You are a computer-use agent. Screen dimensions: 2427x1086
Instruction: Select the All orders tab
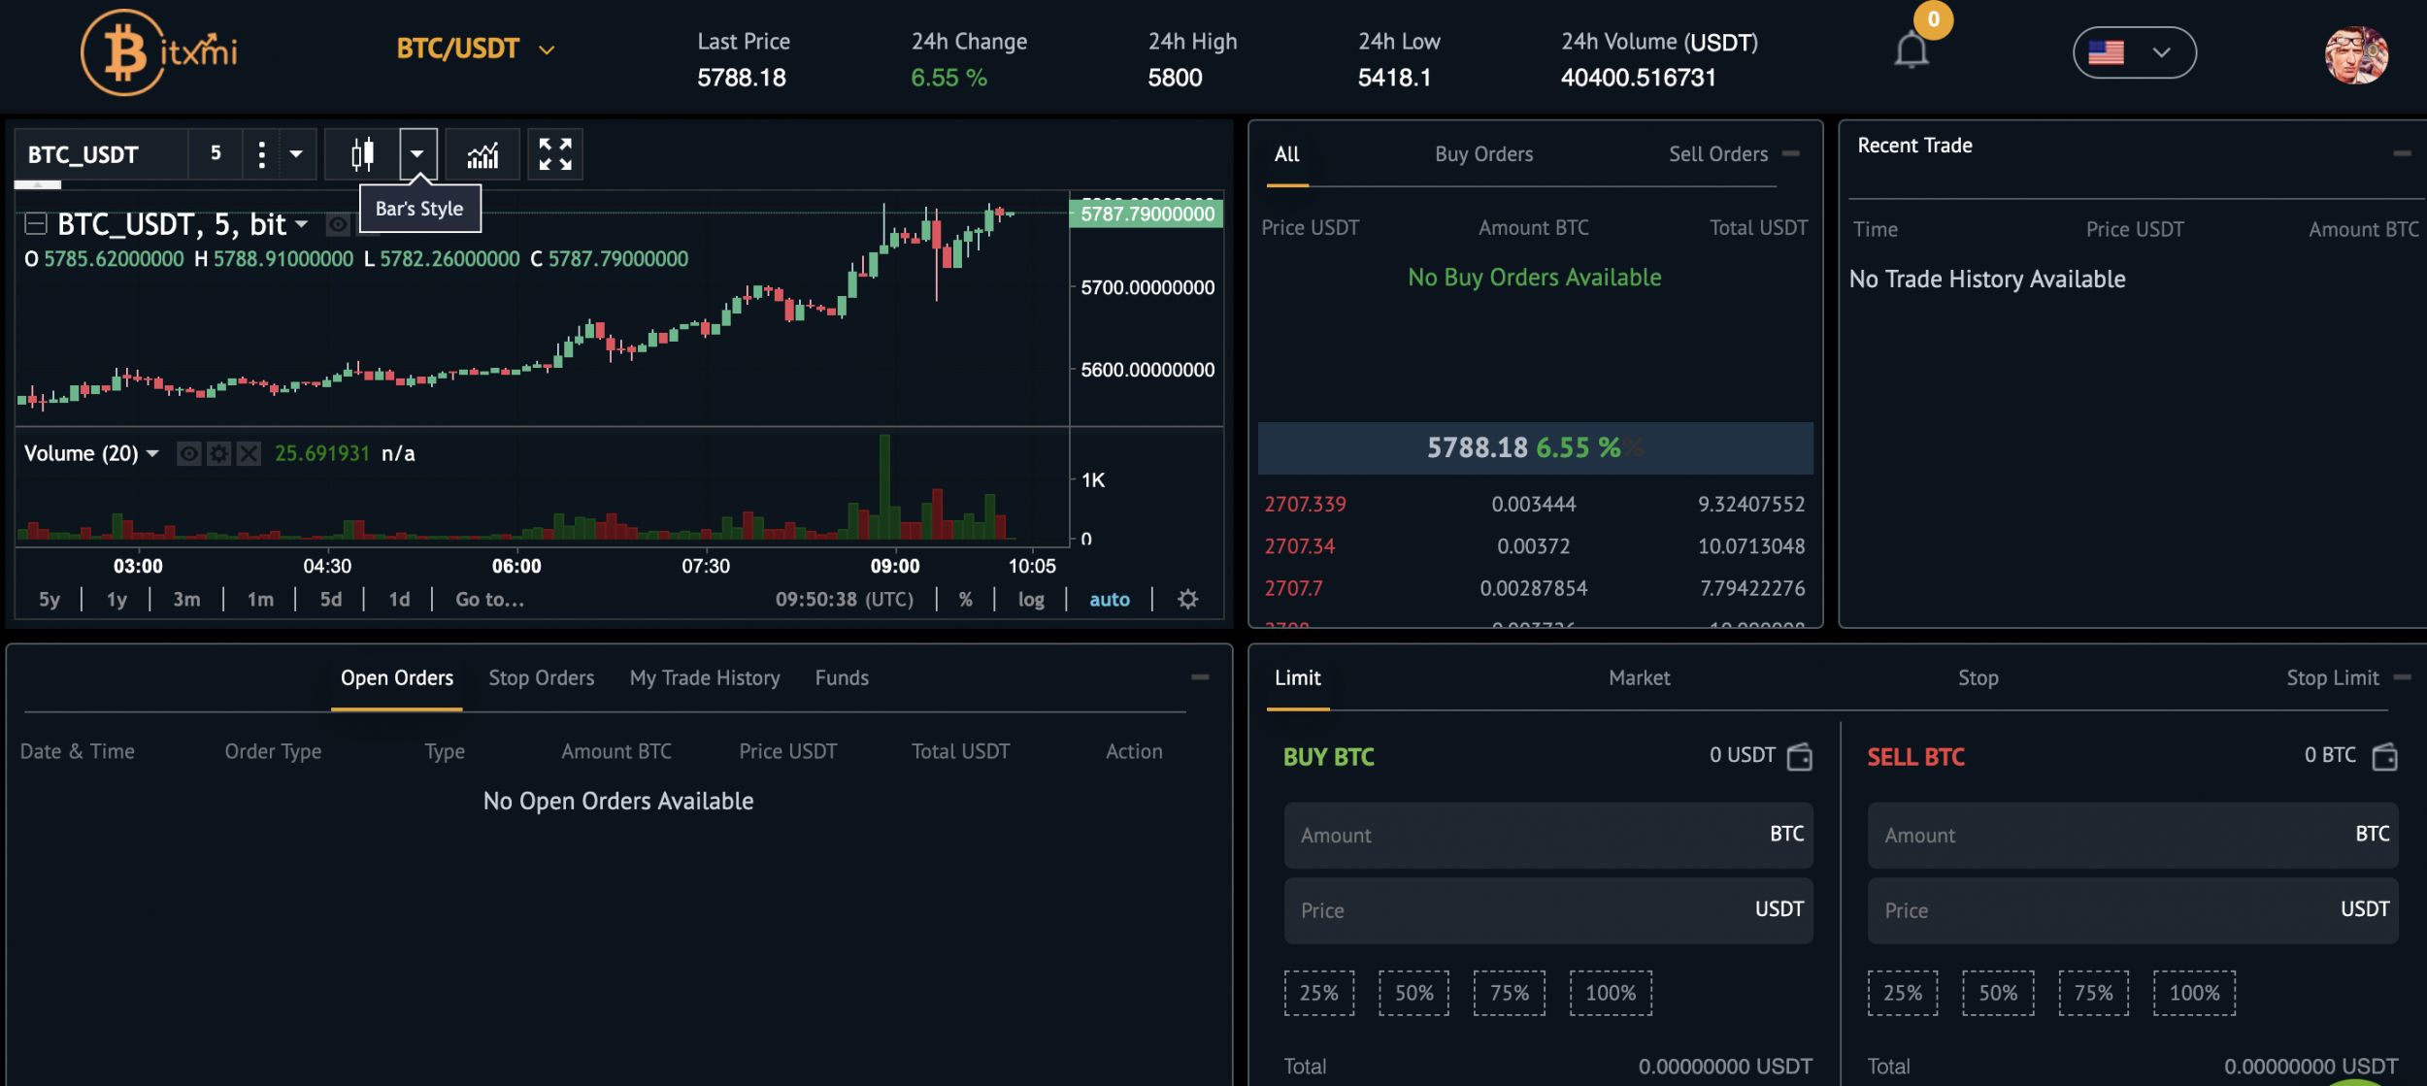tap(1287, 154)
